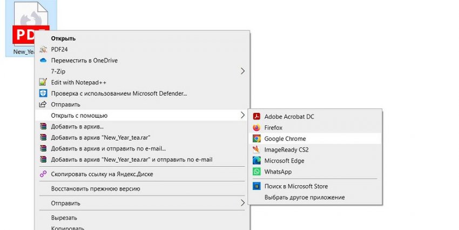The image size is (459, 230).
Task: Click the OneDrive cloud icon
Action: [43, 60]
